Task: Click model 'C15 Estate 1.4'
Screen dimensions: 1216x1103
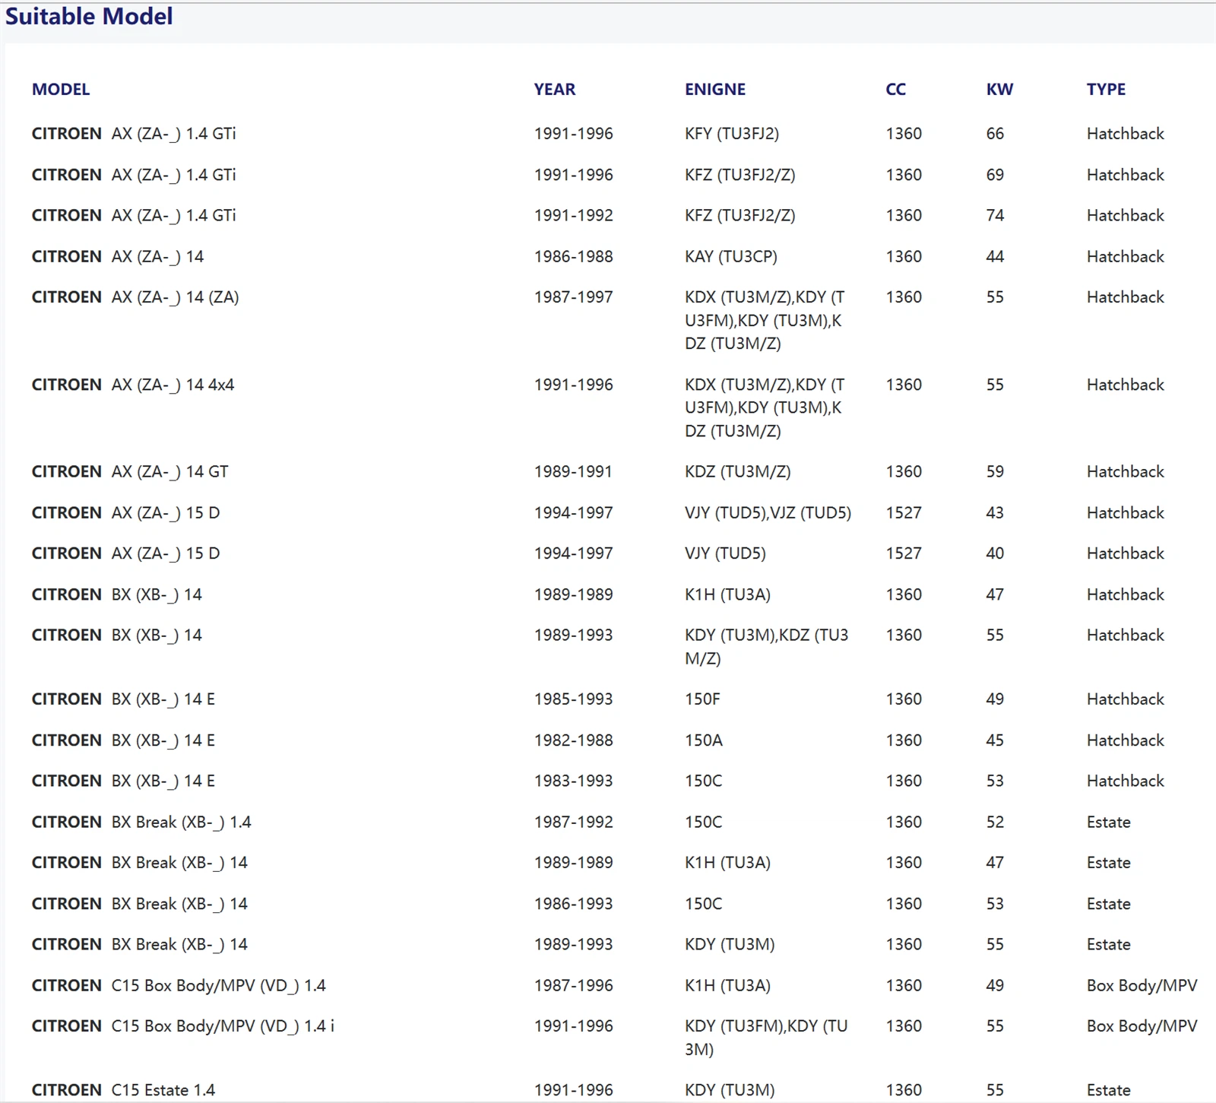Action: pos(163,1090)
